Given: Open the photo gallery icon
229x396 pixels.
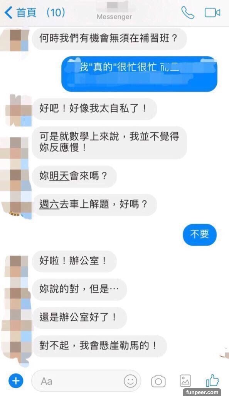Looking at the screenshot, I should (185, 381).
